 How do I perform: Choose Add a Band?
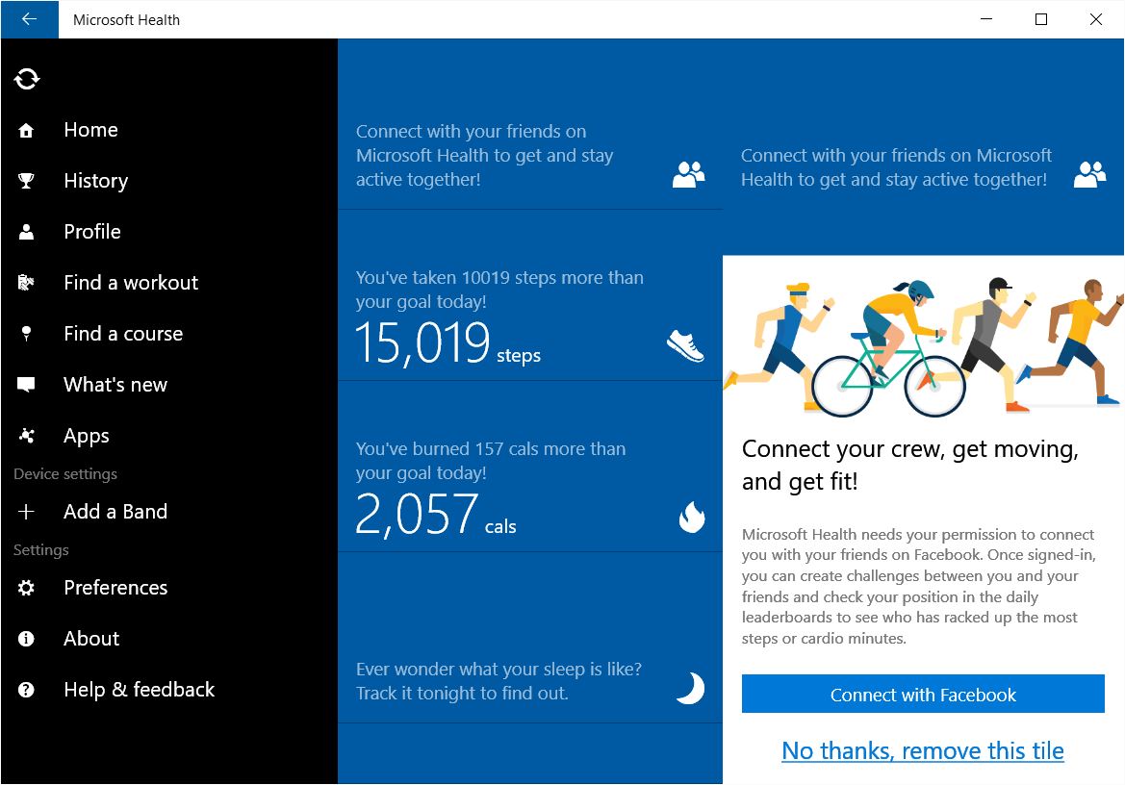coord(115,512)
